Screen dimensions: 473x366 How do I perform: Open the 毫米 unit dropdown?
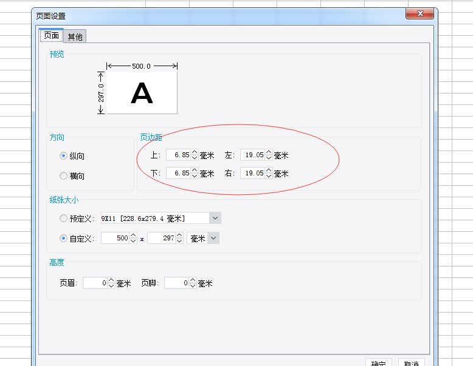coord(213,238)
